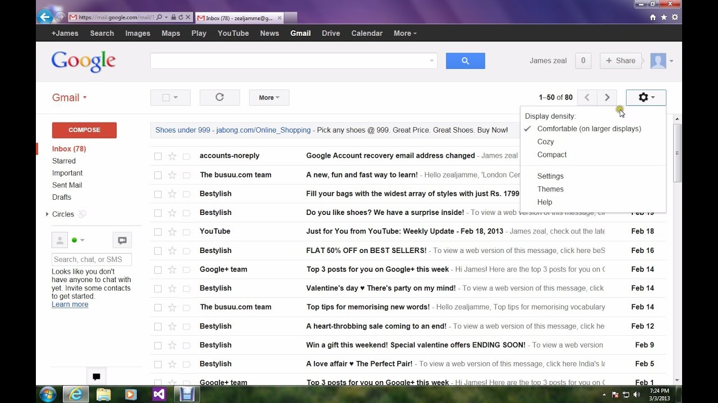Select the YouTube email checkbox
The height and width of the screenshot is (403, 718).
tap(158, 232)
